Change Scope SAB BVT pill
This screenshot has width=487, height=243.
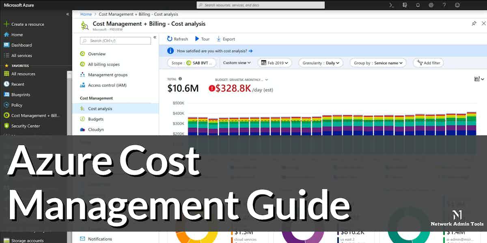[x=193, y=63]
